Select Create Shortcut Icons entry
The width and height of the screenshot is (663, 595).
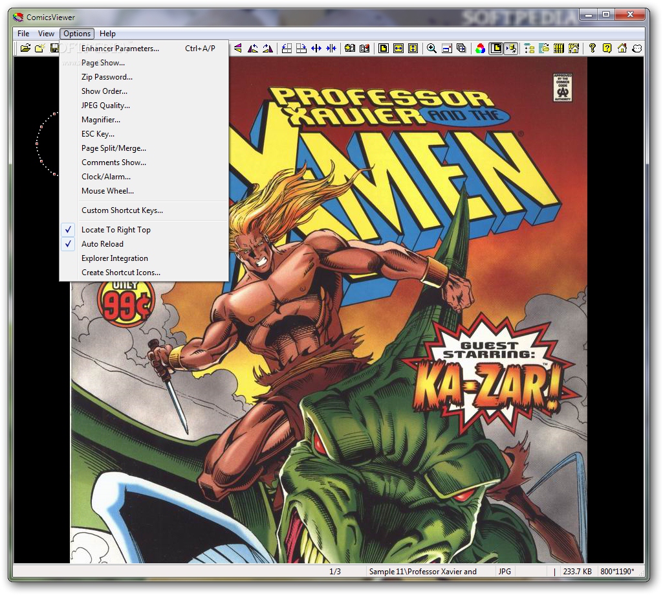(x=144, y=273)
